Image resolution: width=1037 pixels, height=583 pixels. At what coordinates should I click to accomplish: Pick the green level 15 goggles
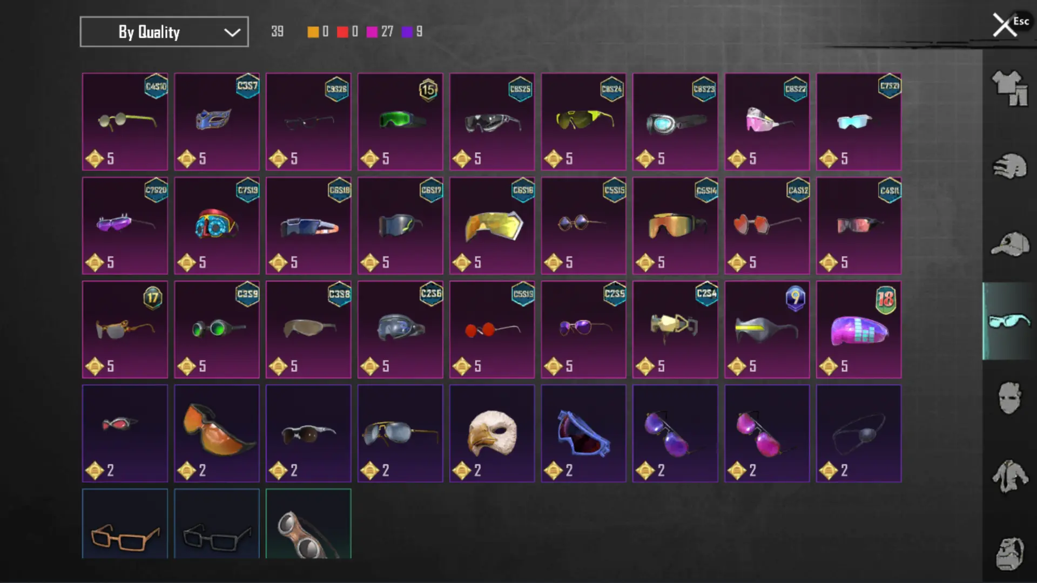point(400,121)
